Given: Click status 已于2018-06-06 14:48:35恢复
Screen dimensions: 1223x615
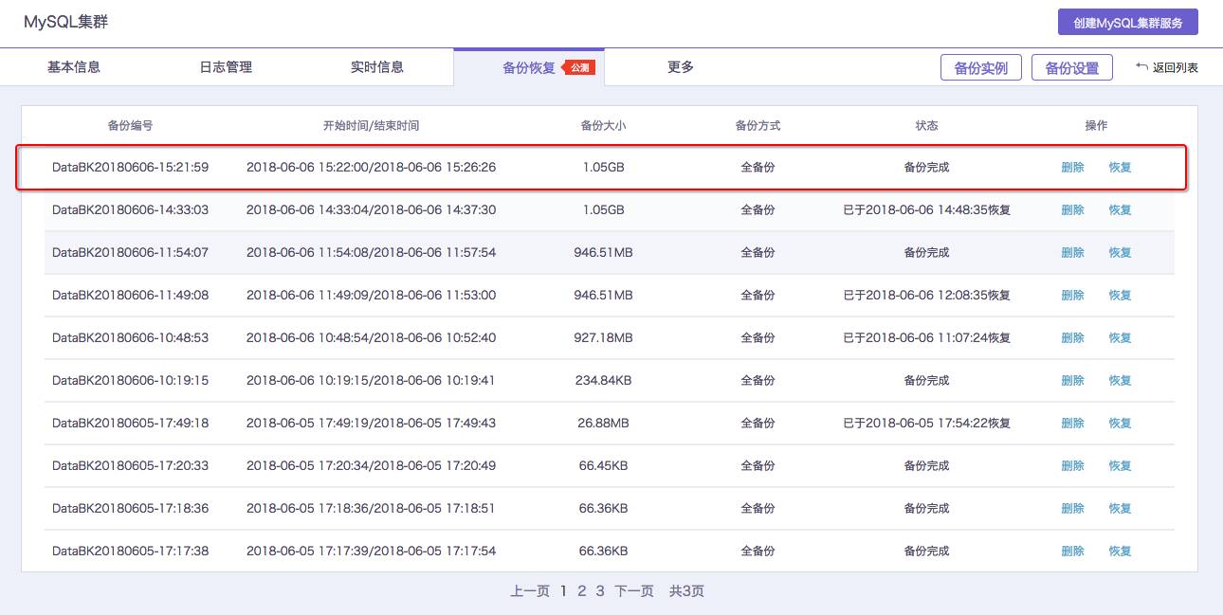Looking at the screenshot, I should pyautogui.click(x=926, y=210).
